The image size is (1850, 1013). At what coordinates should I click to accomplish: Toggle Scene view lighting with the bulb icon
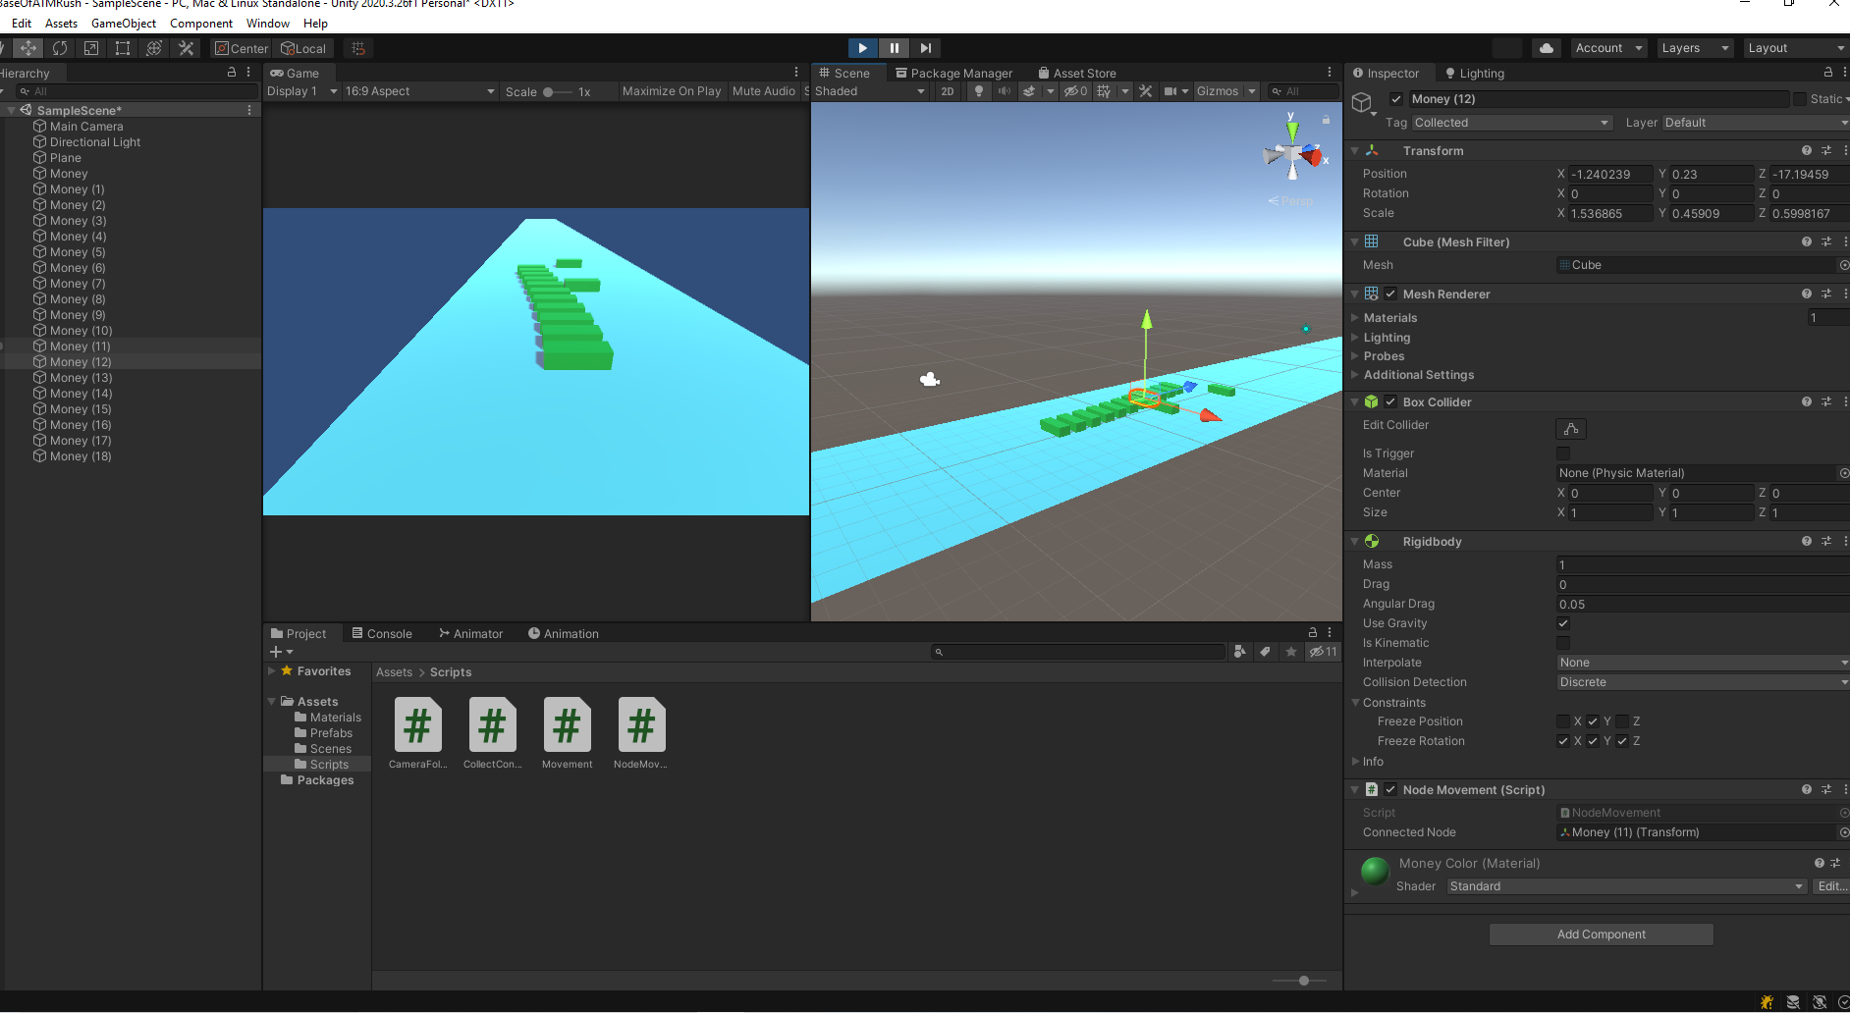(979, 90)
